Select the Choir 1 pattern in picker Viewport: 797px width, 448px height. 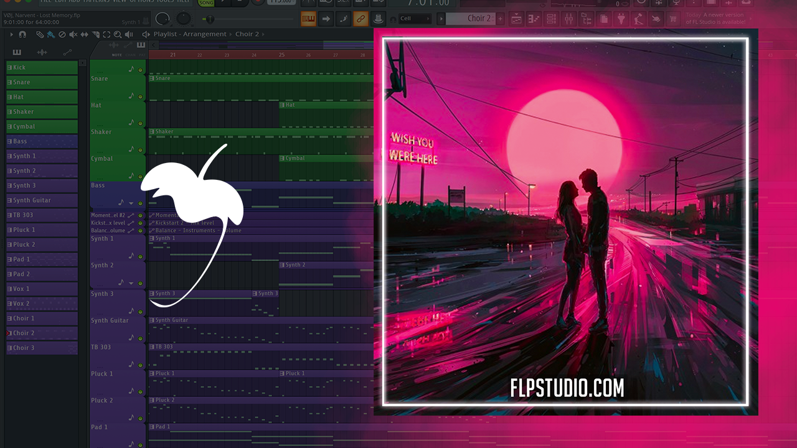coord(42,319)
